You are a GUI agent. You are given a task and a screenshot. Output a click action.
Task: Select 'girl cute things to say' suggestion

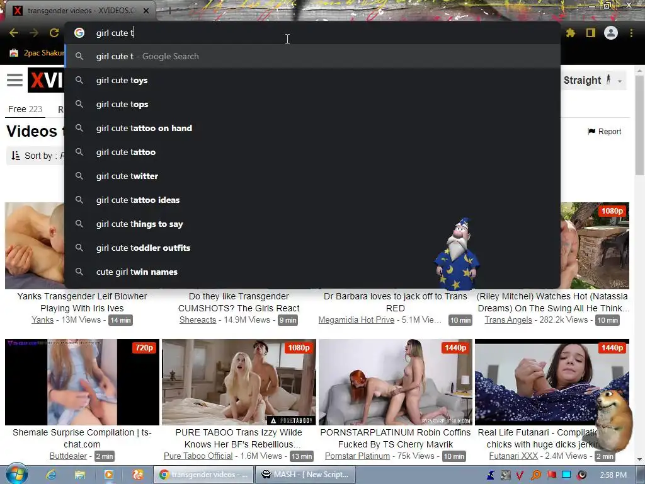[312, 224]
